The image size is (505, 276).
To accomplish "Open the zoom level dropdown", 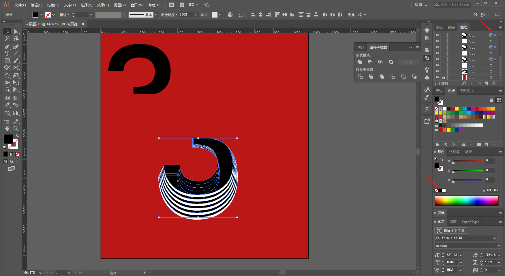I will tap(40, 273).
